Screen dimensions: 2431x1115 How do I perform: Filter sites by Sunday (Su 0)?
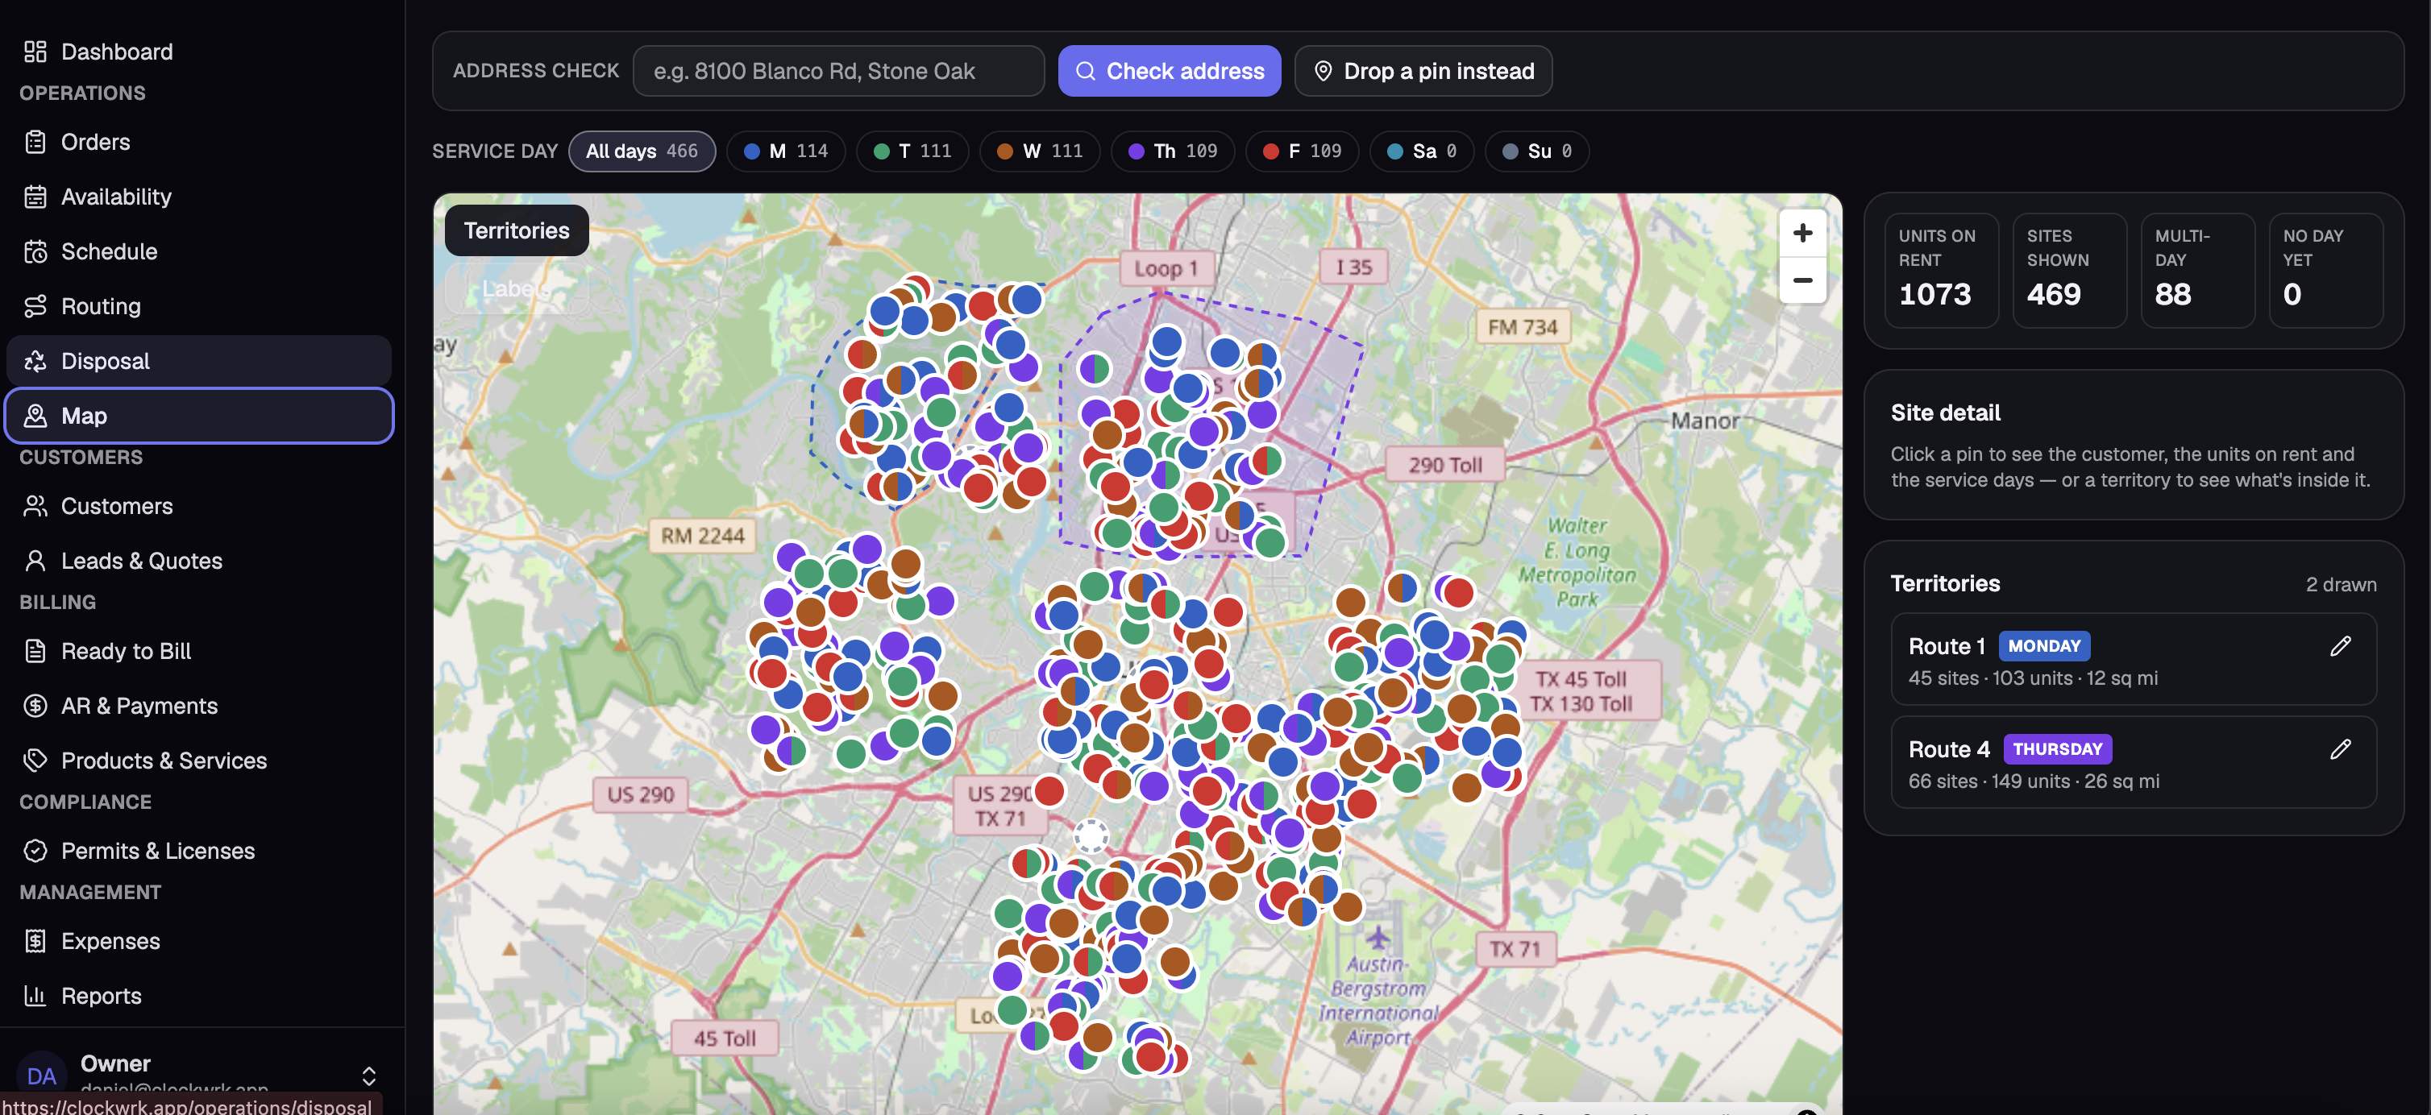click(1536, 152)
